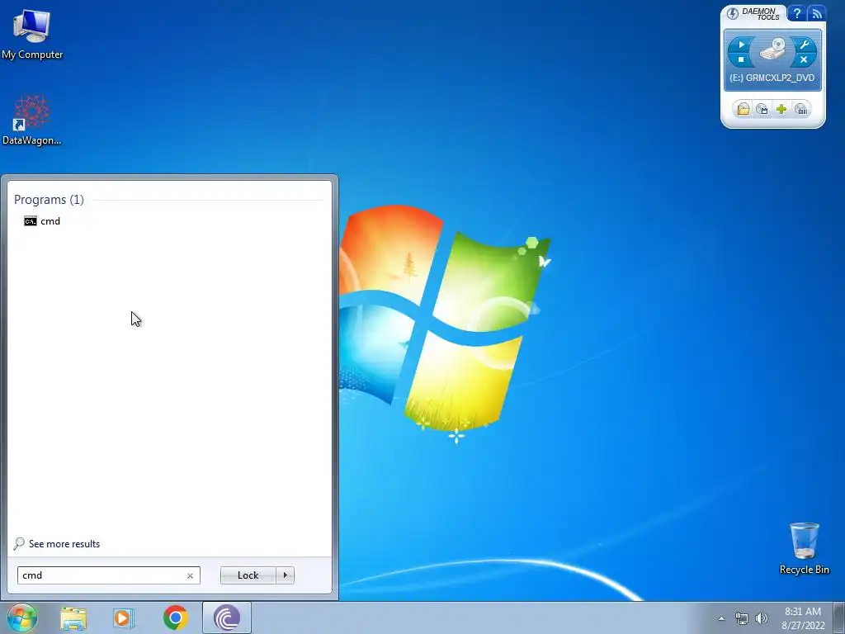Select the (E:) GRMCXLP2_DVD drive label
The image size is (845, 634).
(772, 78)
